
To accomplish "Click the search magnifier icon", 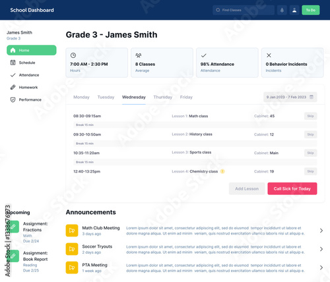I will 218,10.
